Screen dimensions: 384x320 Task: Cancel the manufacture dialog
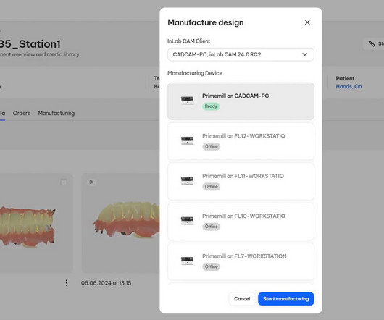242,299
